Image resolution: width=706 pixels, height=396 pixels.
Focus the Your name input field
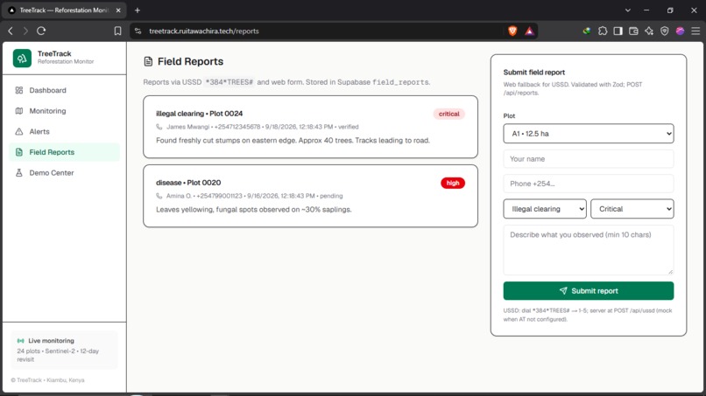coord(589,159)
